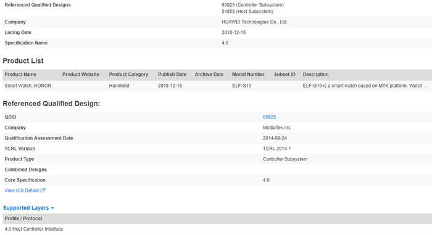This screenshot has width=432, height=235.
Task: Select the Smart Watch, HONOR product row
Action: click(217, 86)
